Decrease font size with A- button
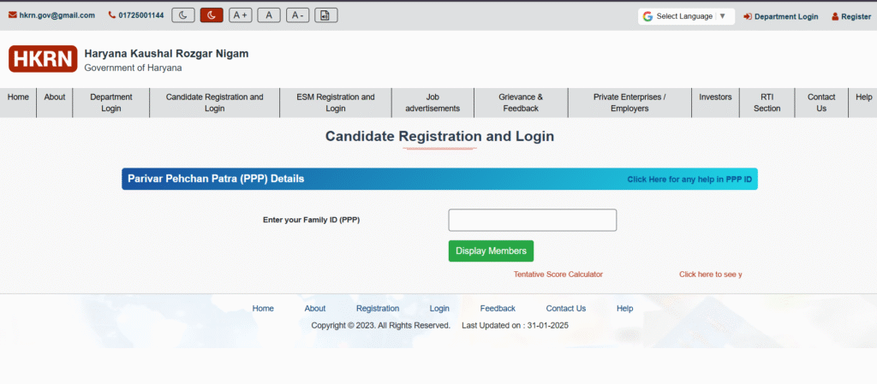Screen dimensions: 877x384 click(x=297, y=15)
